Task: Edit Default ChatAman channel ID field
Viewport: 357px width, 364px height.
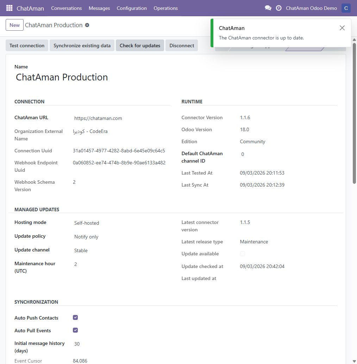Action: pos(289,154)
